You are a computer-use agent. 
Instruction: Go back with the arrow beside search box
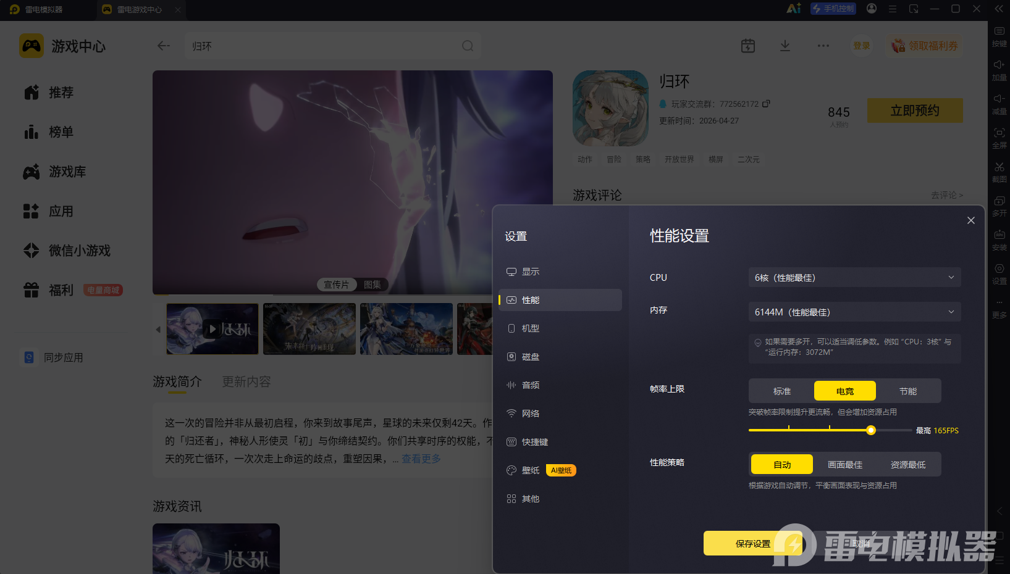click(164, 46)
